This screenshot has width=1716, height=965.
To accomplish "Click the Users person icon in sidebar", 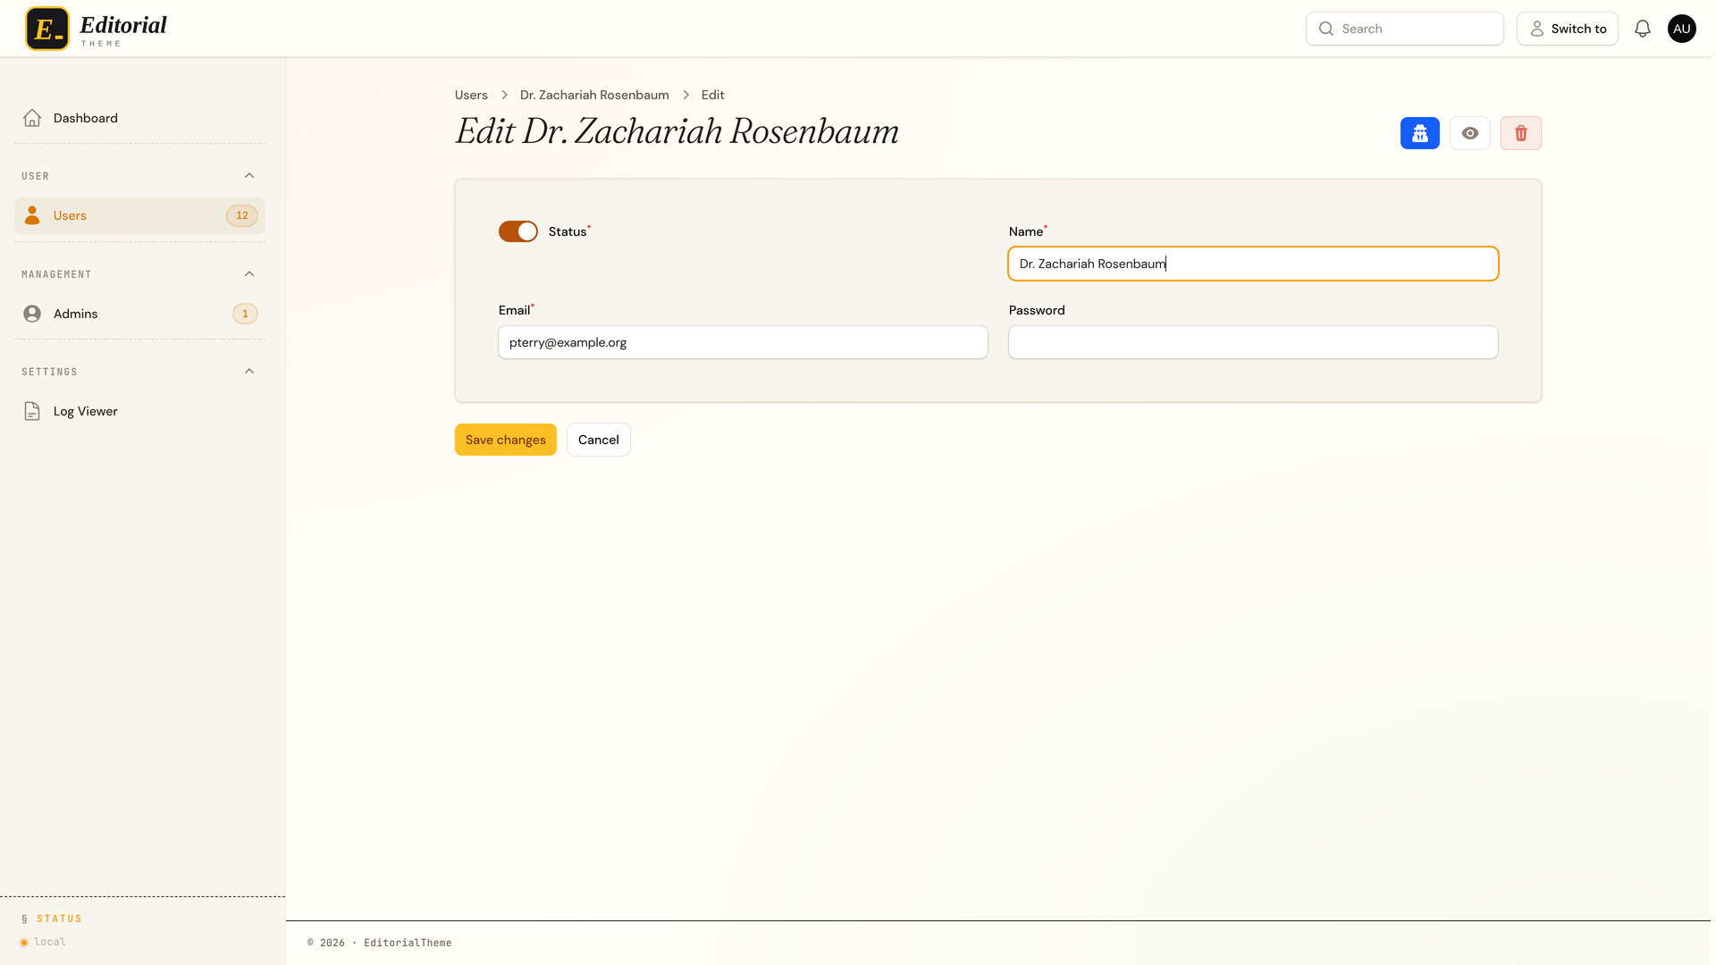I will 32,215.
